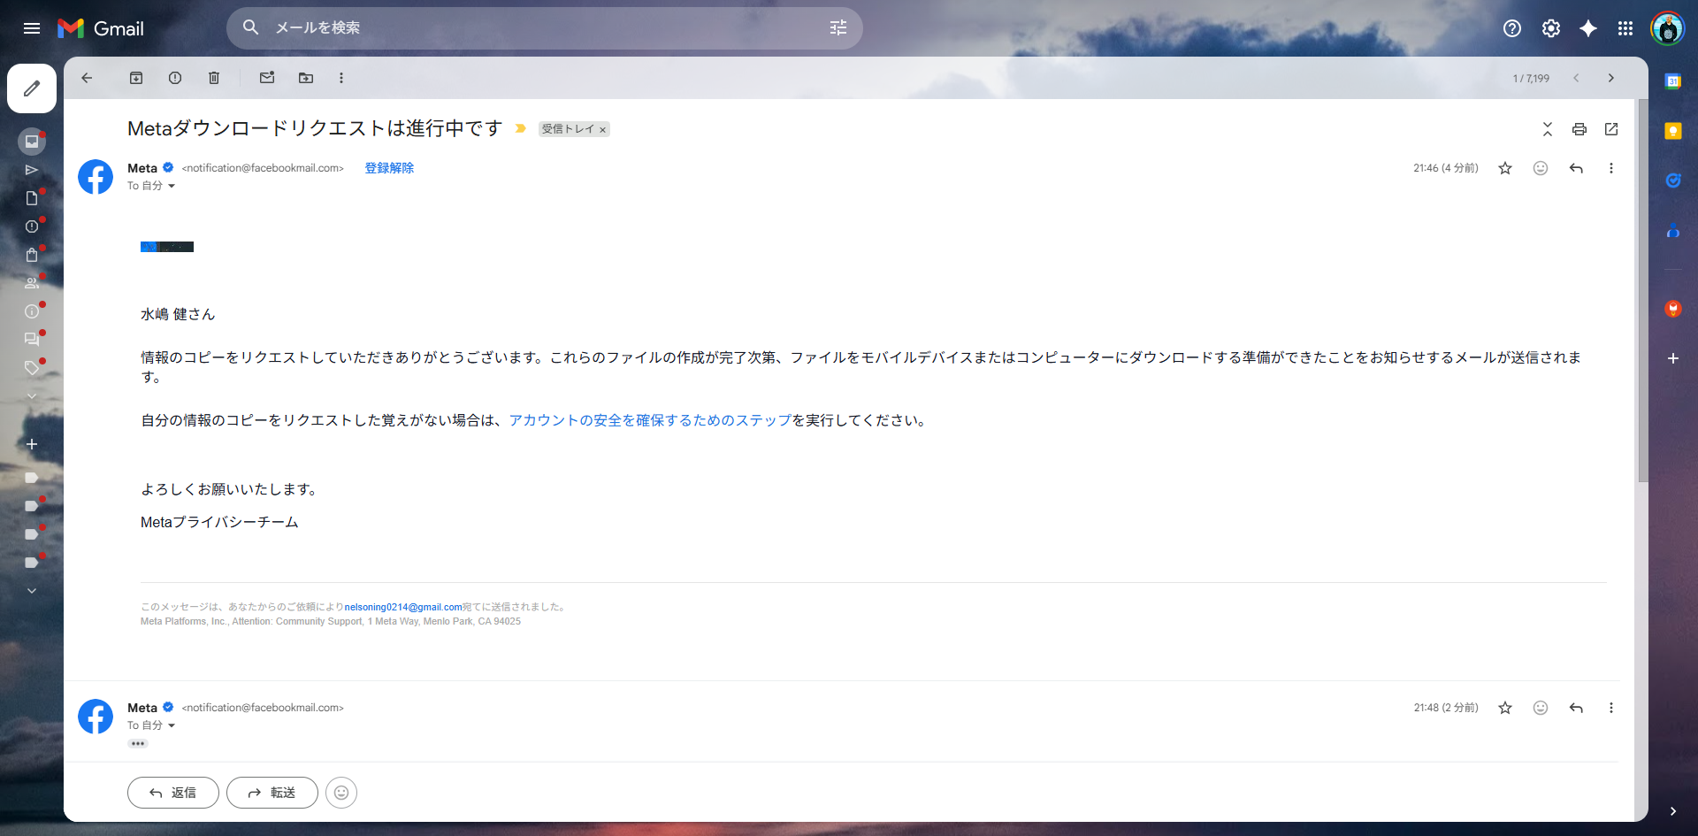Open the Gmail compose pencil button
The width and height of the screenshot is (1698, 836).
point(32,88)
